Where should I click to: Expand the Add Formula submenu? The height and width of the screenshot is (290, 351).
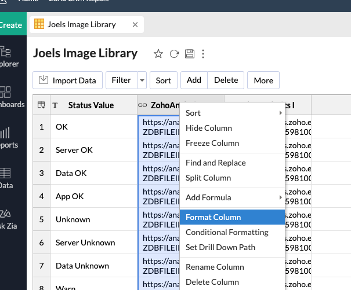coord(232,197)
